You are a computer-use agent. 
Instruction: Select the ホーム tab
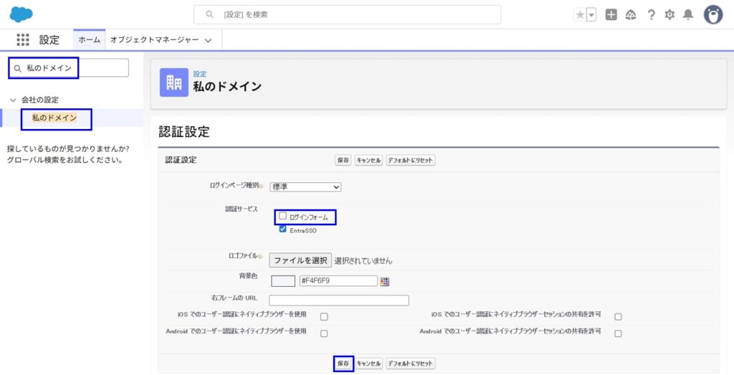coord(89,40)
